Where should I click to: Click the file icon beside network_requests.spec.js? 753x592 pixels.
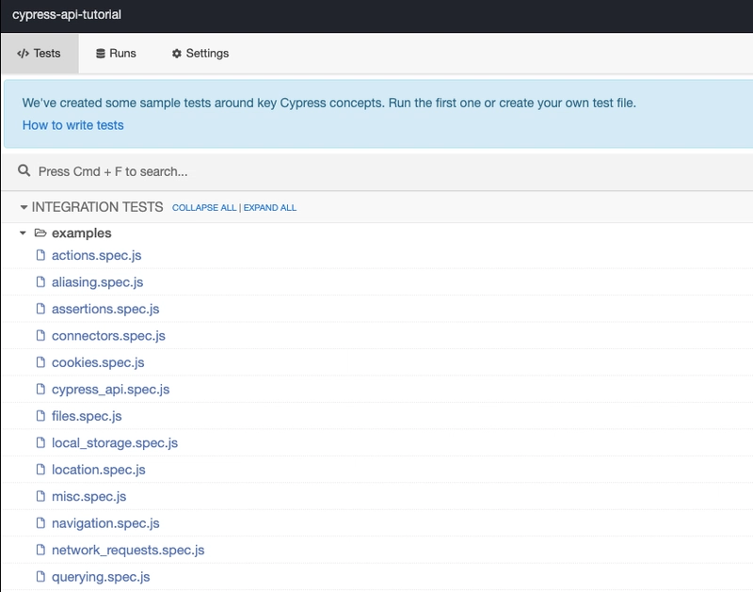point(40,550)
